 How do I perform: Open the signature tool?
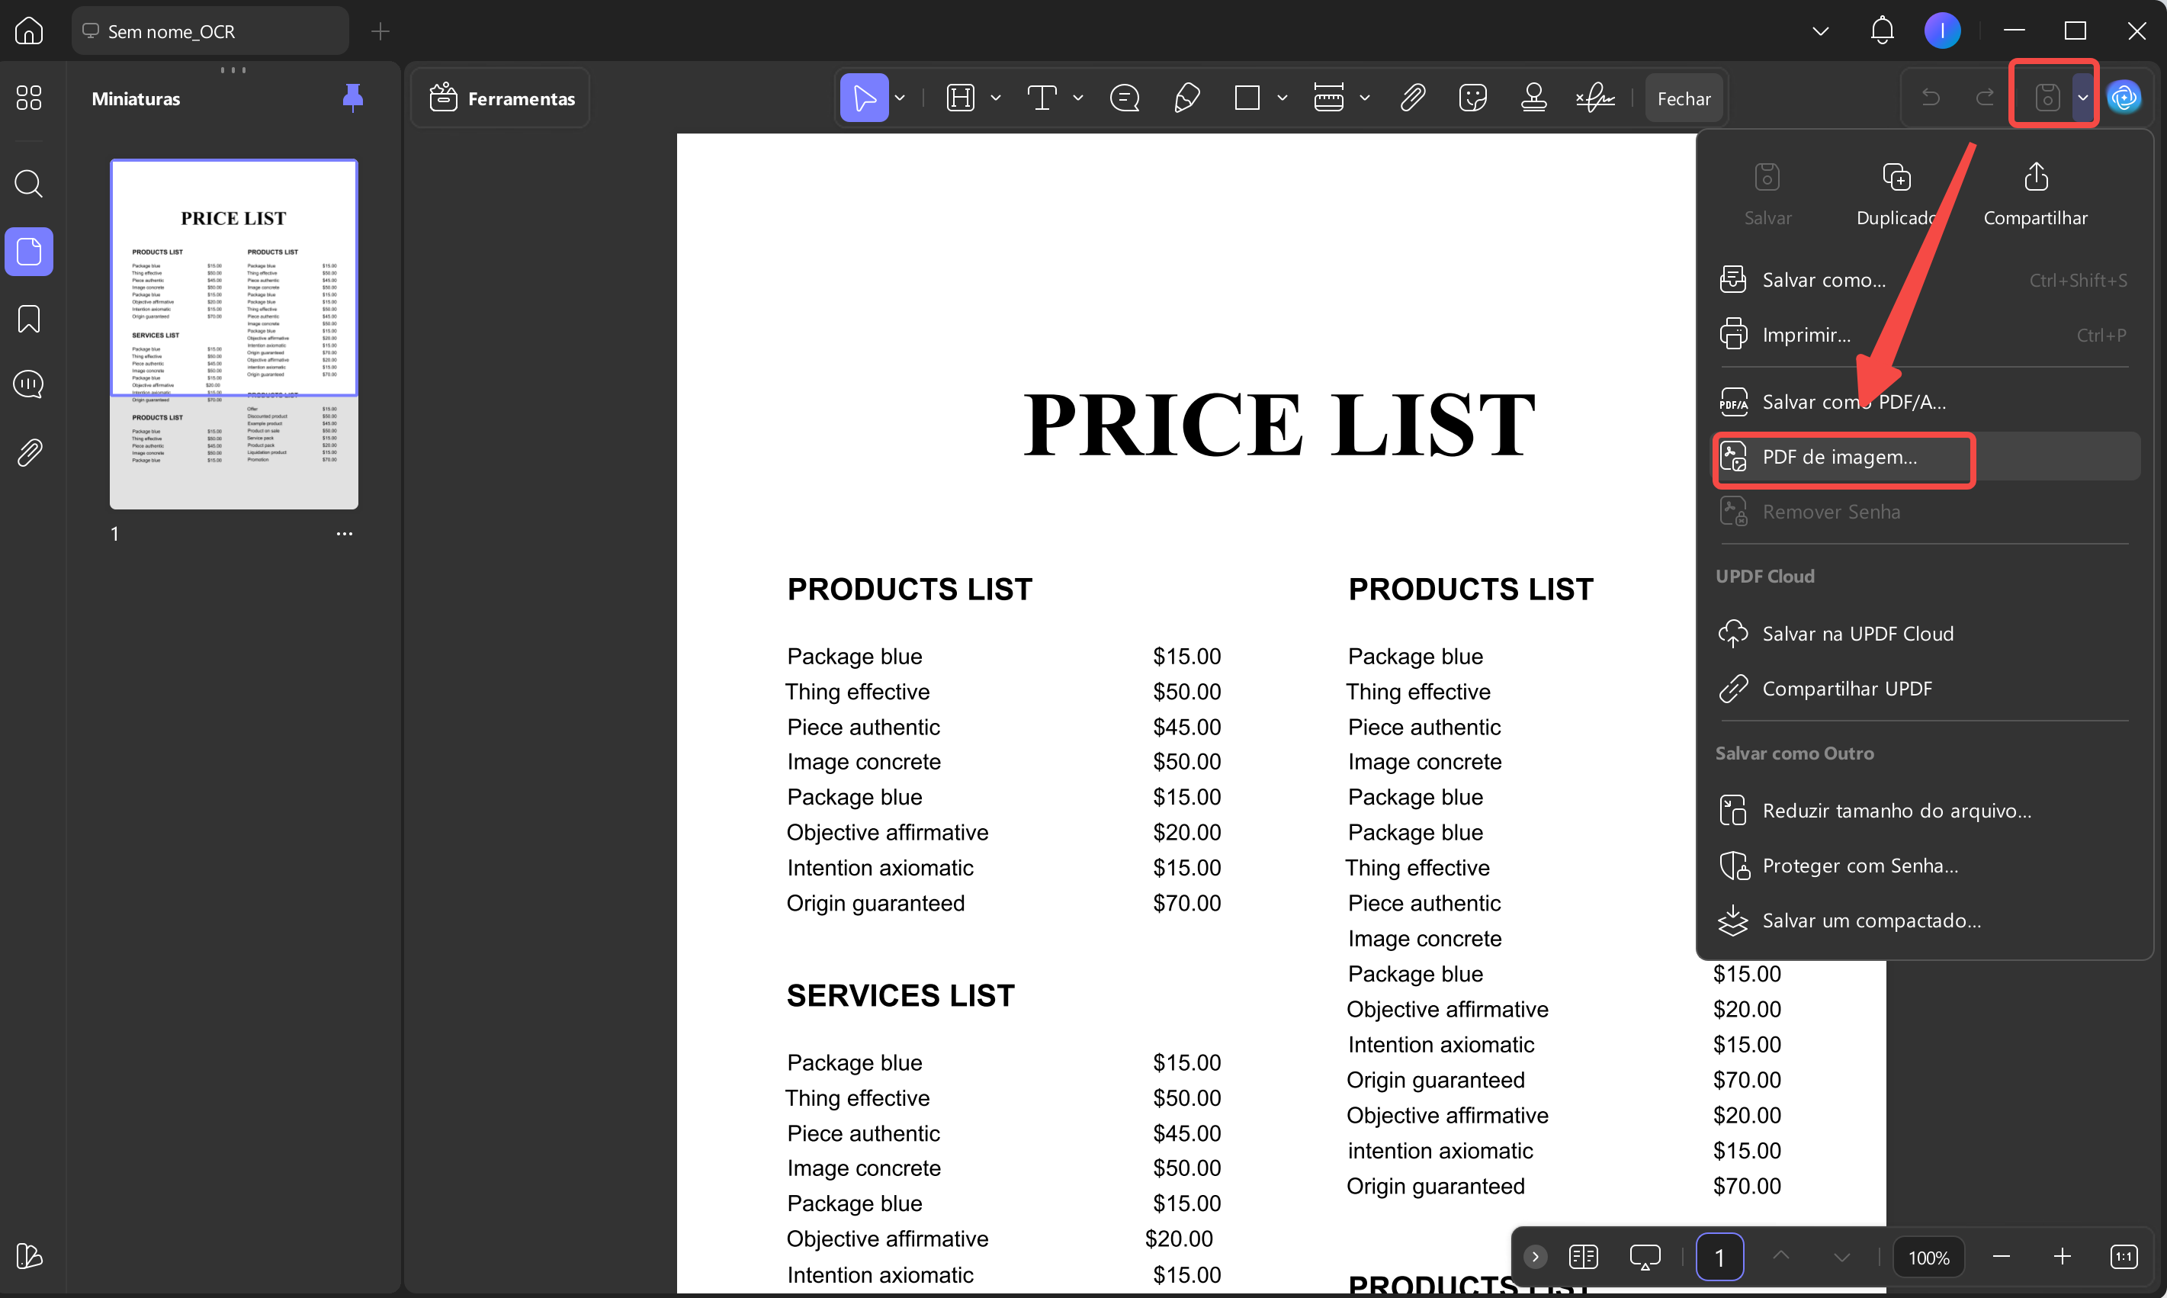(x=1595, y=98)
